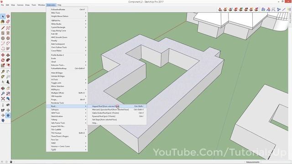Click Get Slope from selected Face

tap(117, 120)
